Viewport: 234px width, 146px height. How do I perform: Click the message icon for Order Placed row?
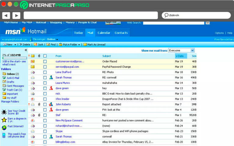(33, 61)
